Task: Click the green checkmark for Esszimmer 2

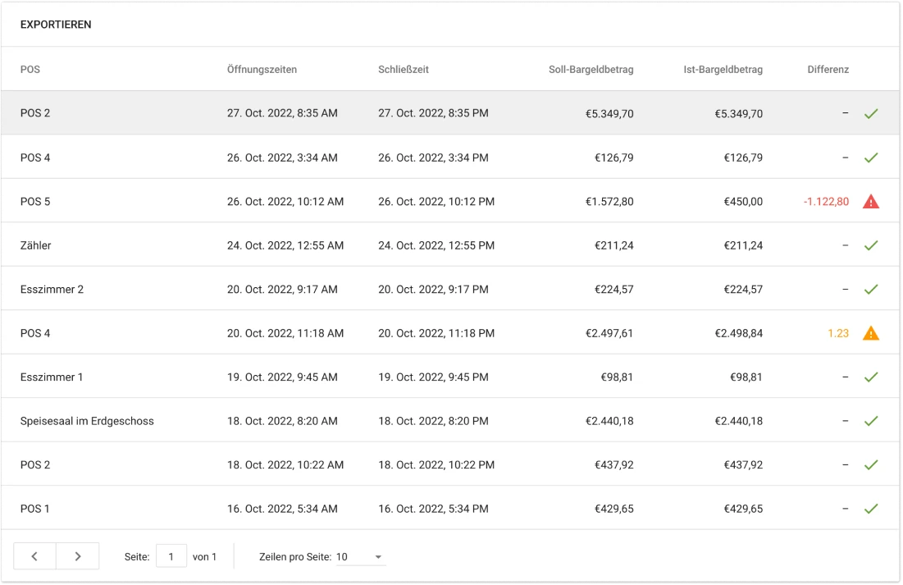Action: point(870,290)
